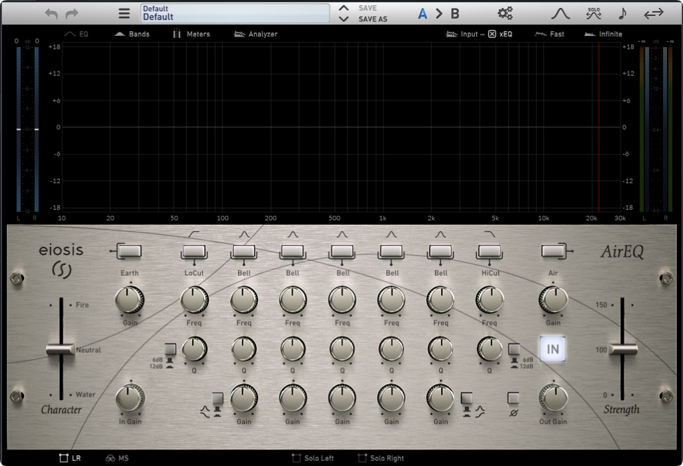Click the bell curve icon in toolbar
683x466 pixels.
tap(560, 13)
